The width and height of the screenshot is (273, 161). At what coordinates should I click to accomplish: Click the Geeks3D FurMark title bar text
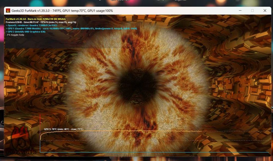[62, 11]
